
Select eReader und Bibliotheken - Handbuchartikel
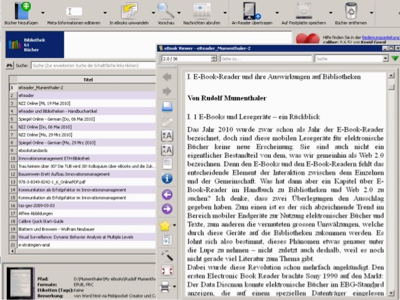point(87,111)
